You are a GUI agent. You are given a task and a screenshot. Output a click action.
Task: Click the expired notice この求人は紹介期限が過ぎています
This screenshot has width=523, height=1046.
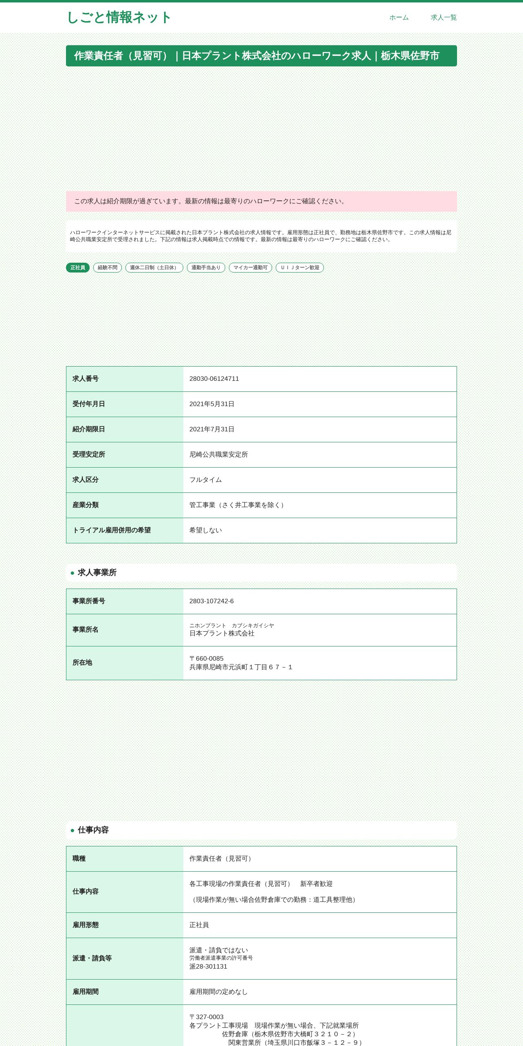pos(261,201)
